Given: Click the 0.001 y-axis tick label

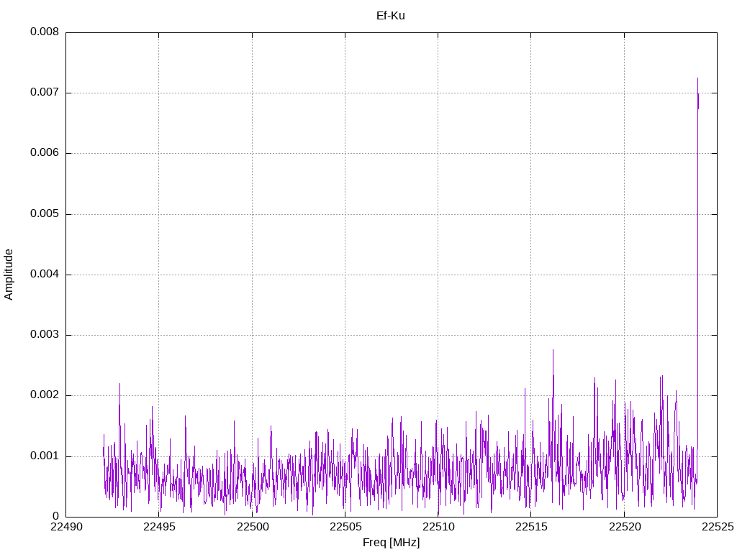Looking at the screenshot, I should tap(45, 456).
